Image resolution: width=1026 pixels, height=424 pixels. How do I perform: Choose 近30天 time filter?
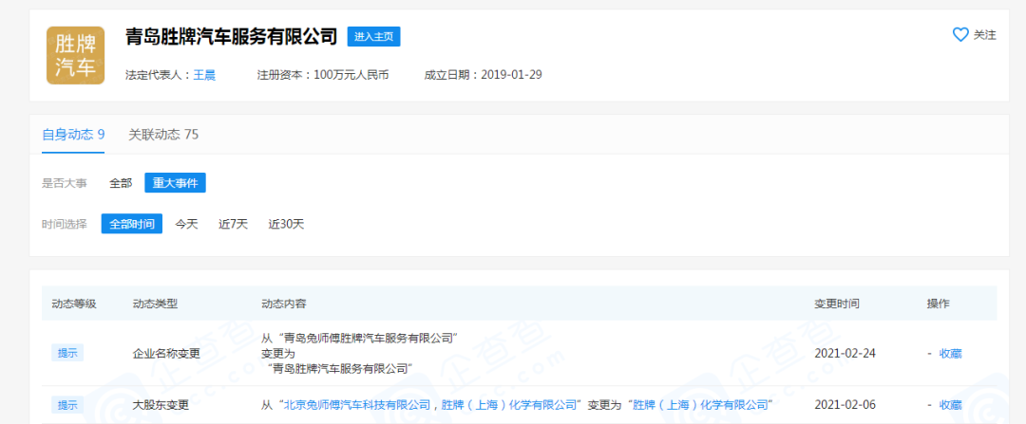(x=287, y=224)
